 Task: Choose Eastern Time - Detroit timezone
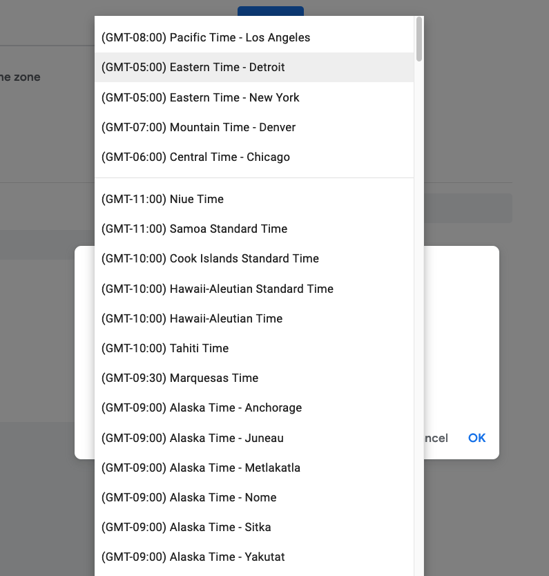pyautogui.click(x=193, y=67)
